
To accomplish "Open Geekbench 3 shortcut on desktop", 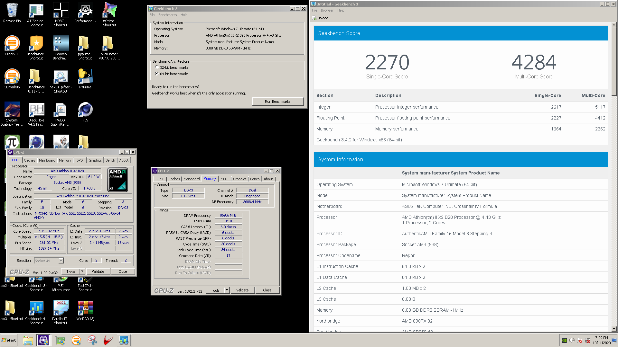I will click(x=36, y=284).
